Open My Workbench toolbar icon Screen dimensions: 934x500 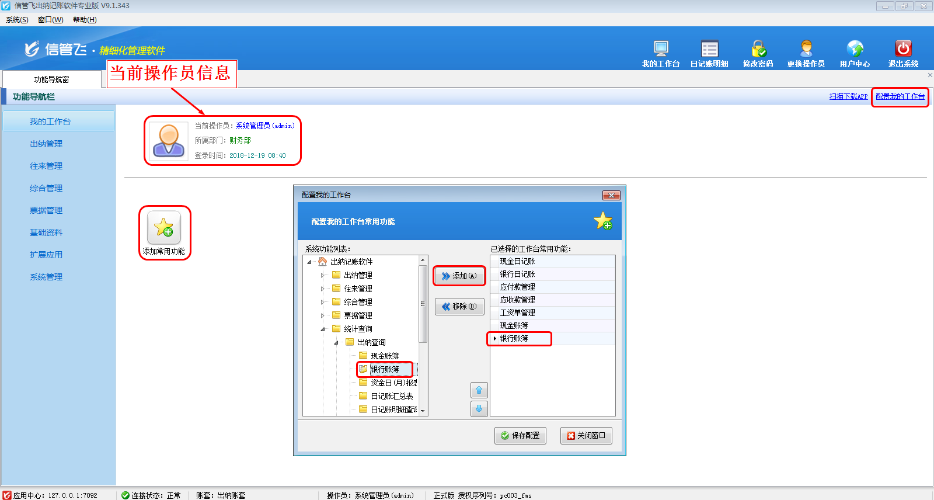661,49
